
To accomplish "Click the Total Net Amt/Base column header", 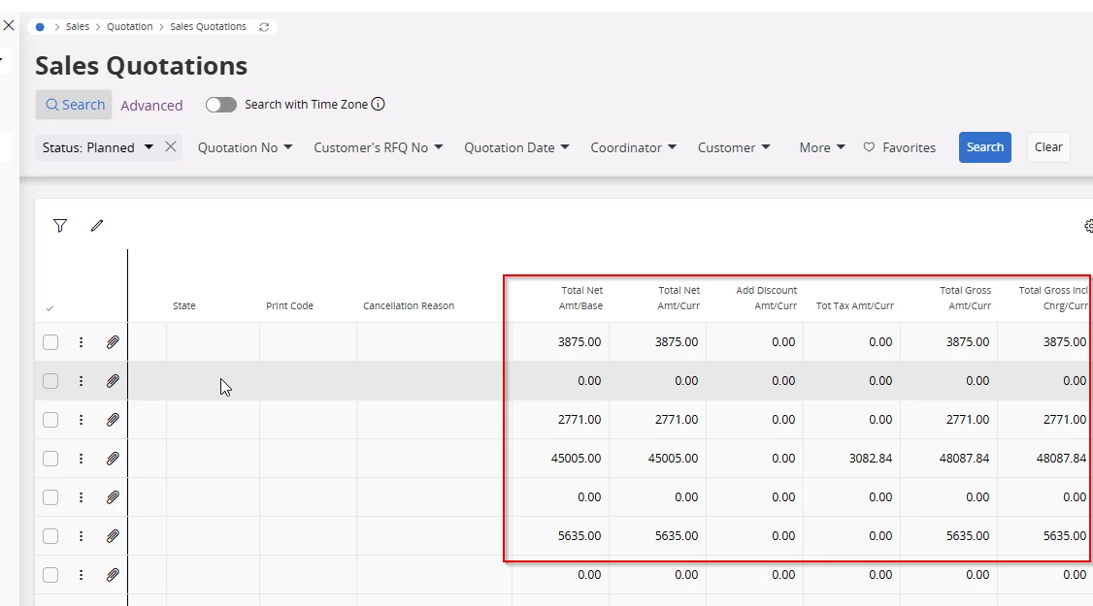I will click(x=581, y=298).
